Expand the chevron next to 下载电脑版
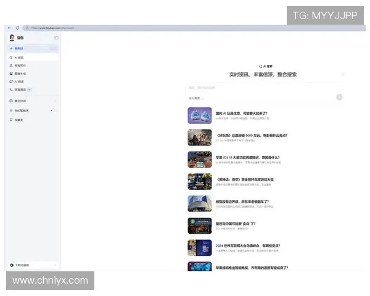 (x=55, y=265)
